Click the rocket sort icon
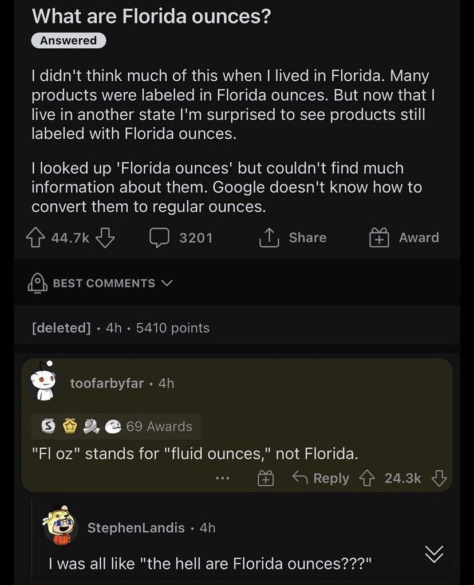This screenshot has height=585, width=474. tap(37, 283)
